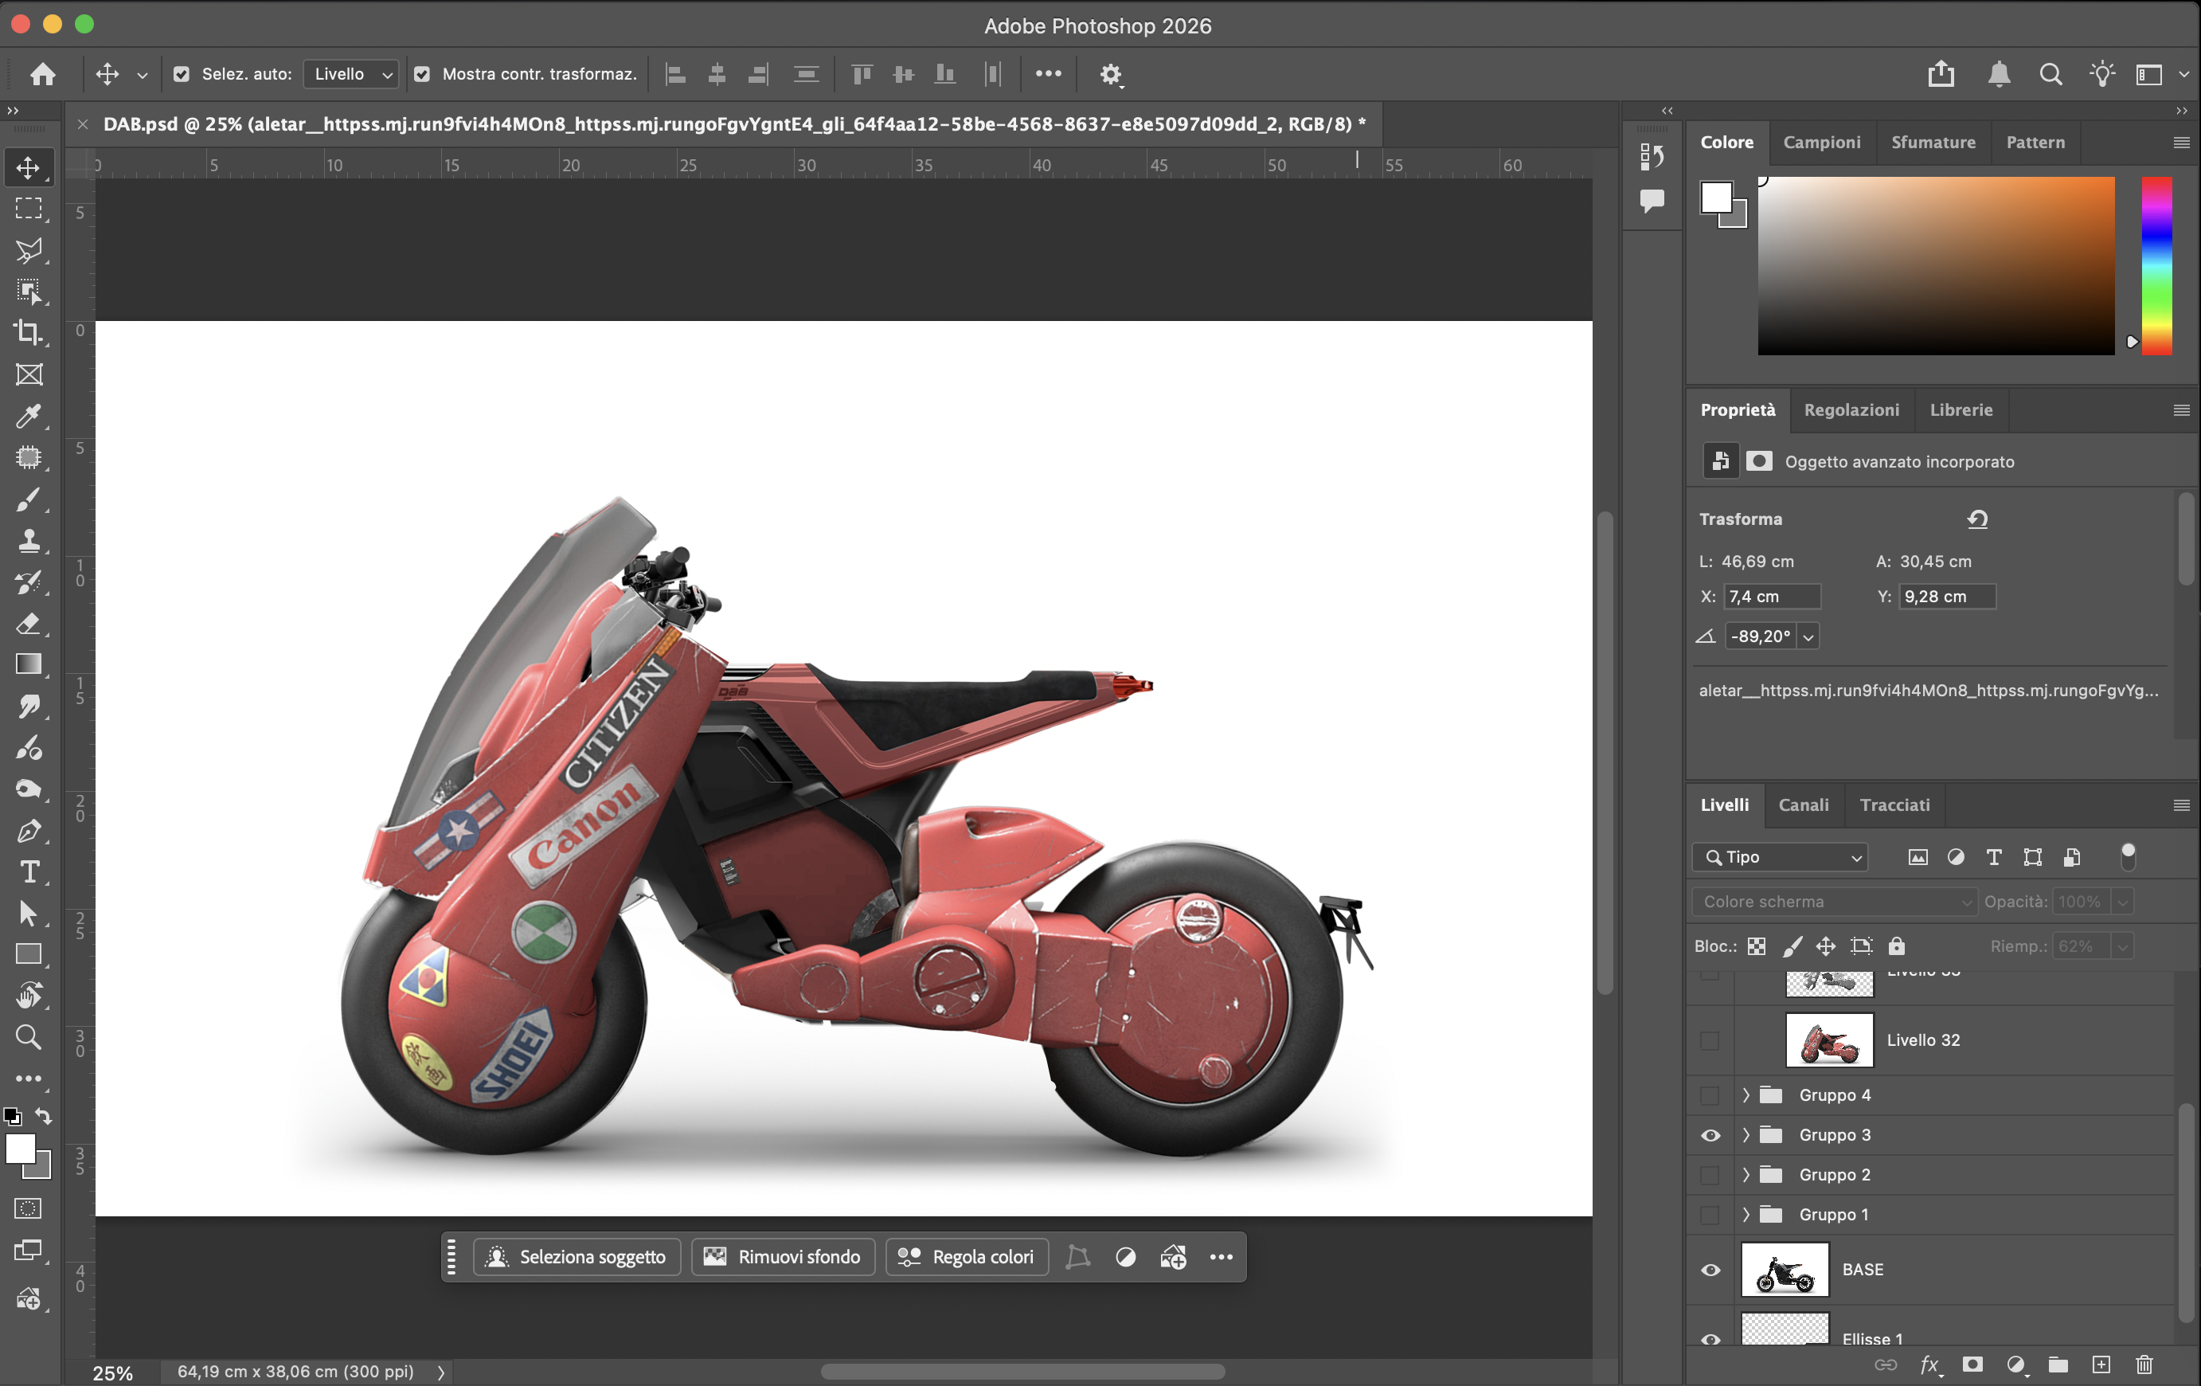Screen dimensions: 2201x1386
Task: Add a layer mask from Layers footer
Action: tap(1972, 1365)
